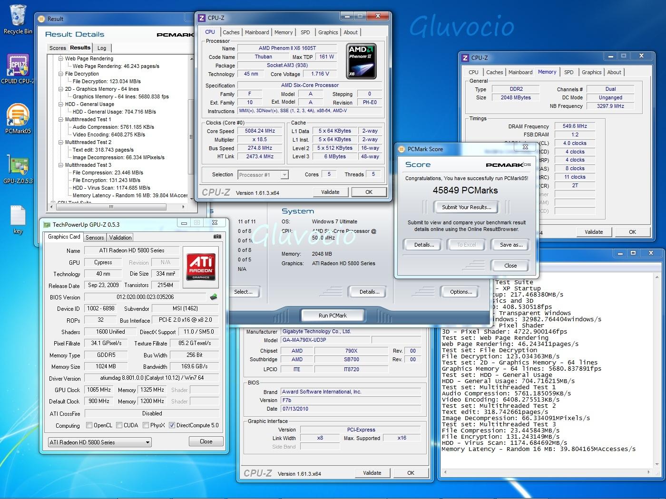The image size is (666, 499).
Task: Open the SPD tab in CPU-Z Memory window
Action: pyautogui.click(x=569, y=72)
